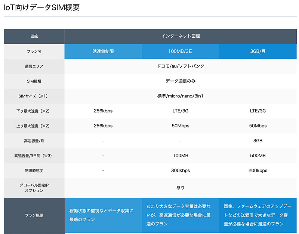Select LTE/3G under the 3GB/月 plan
The width and height of the screenshot is (299, 234).
coord(258,111)
